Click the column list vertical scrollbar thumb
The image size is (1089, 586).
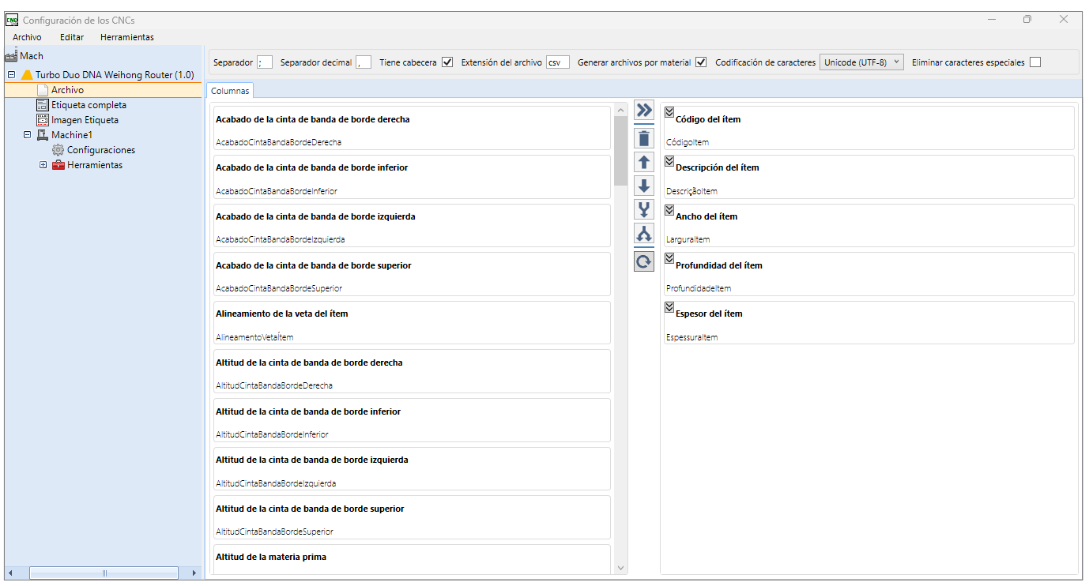click(x=620, y=150)
